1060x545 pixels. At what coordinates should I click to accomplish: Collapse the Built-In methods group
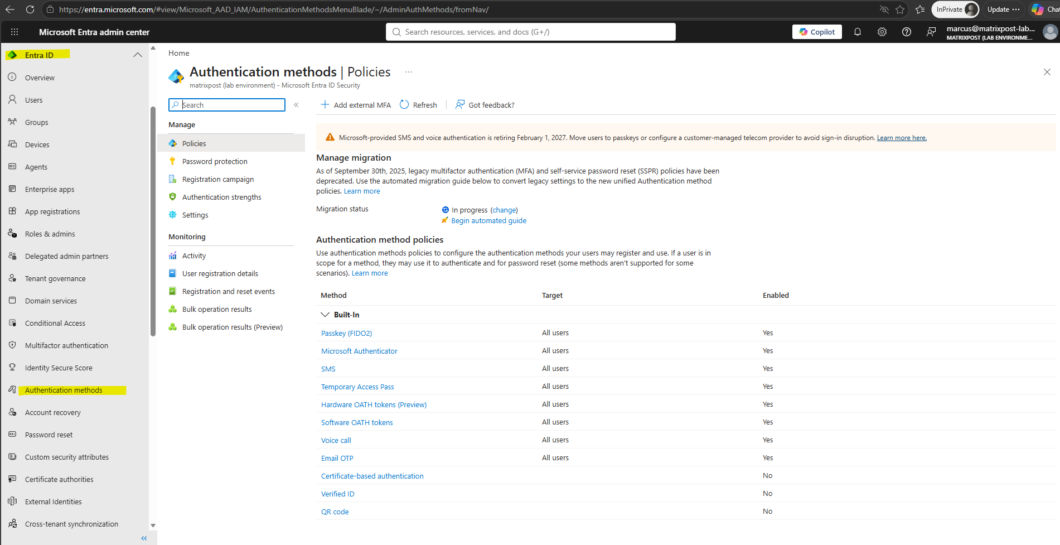point(325,315)
